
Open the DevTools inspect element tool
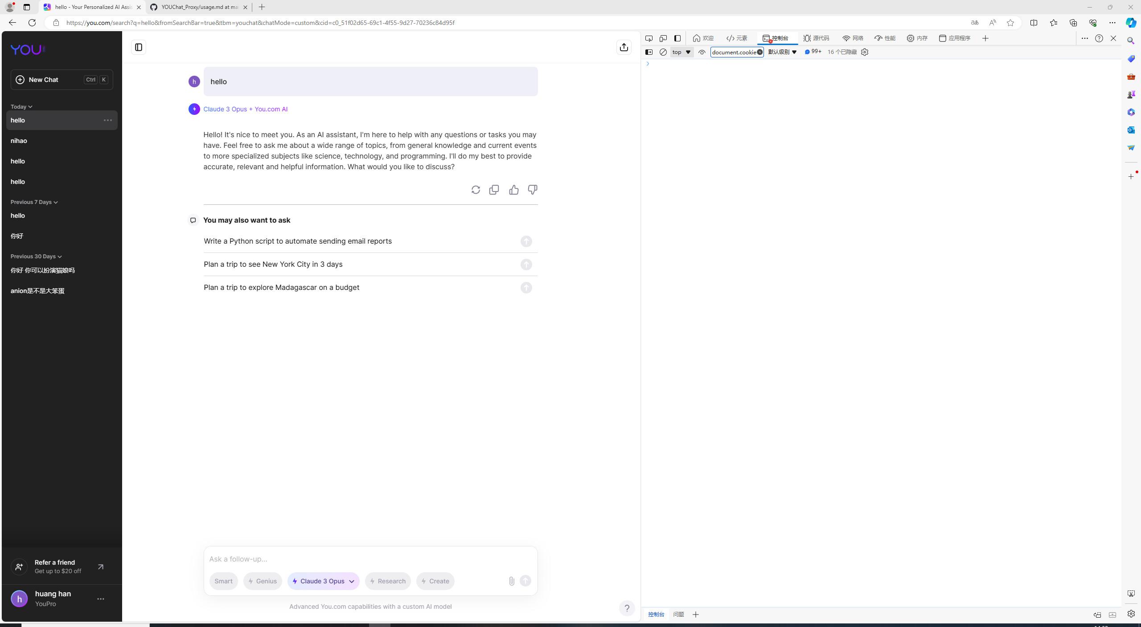(649, 38)
